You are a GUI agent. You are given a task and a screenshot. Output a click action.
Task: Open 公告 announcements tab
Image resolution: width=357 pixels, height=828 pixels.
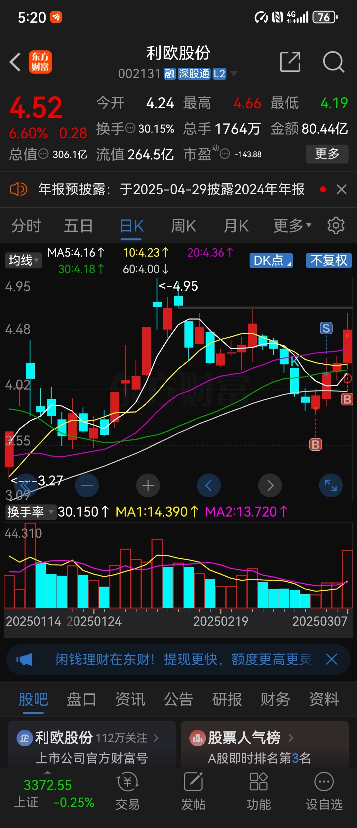(x=178, y=699)
